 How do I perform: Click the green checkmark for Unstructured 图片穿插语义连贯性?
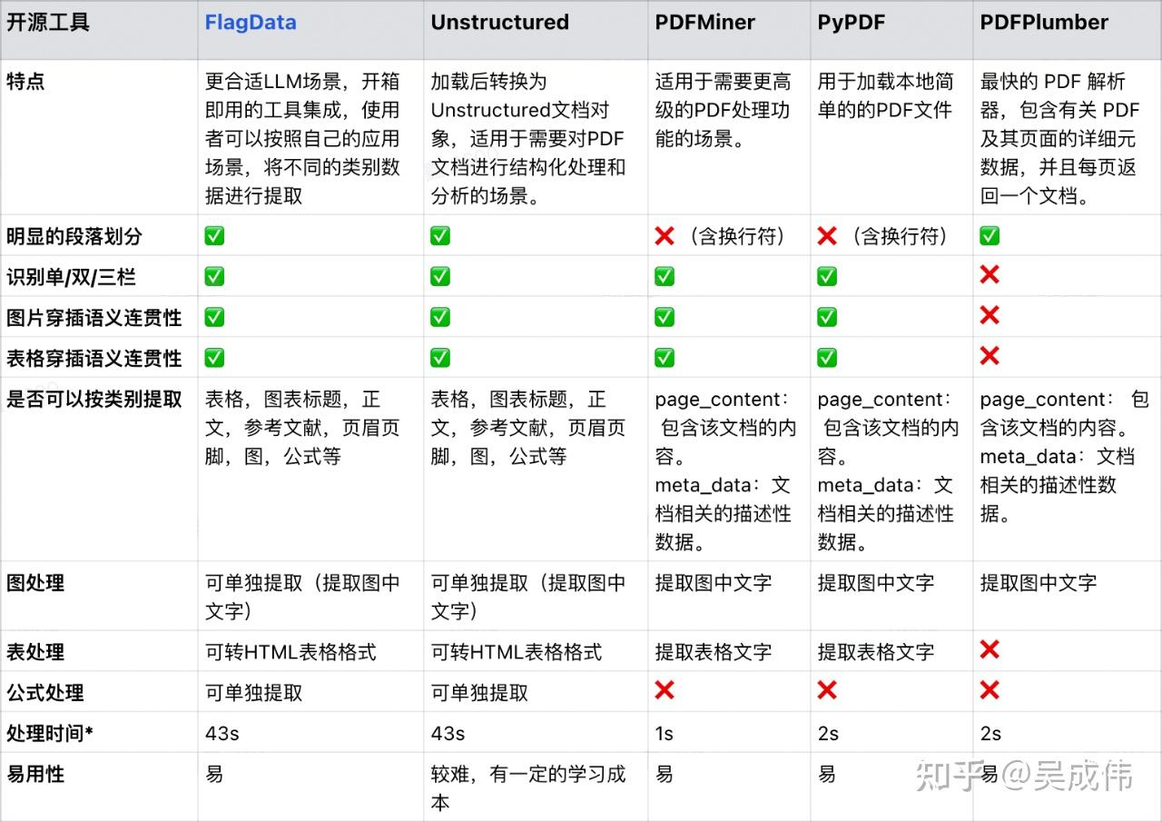pyautogui.click(x=439, y=316)
